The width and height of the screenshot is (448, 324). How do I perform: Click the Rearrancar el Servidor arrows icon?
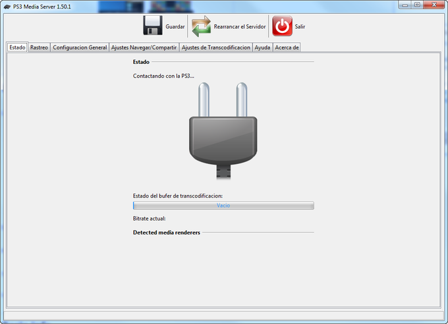[201, 26]
